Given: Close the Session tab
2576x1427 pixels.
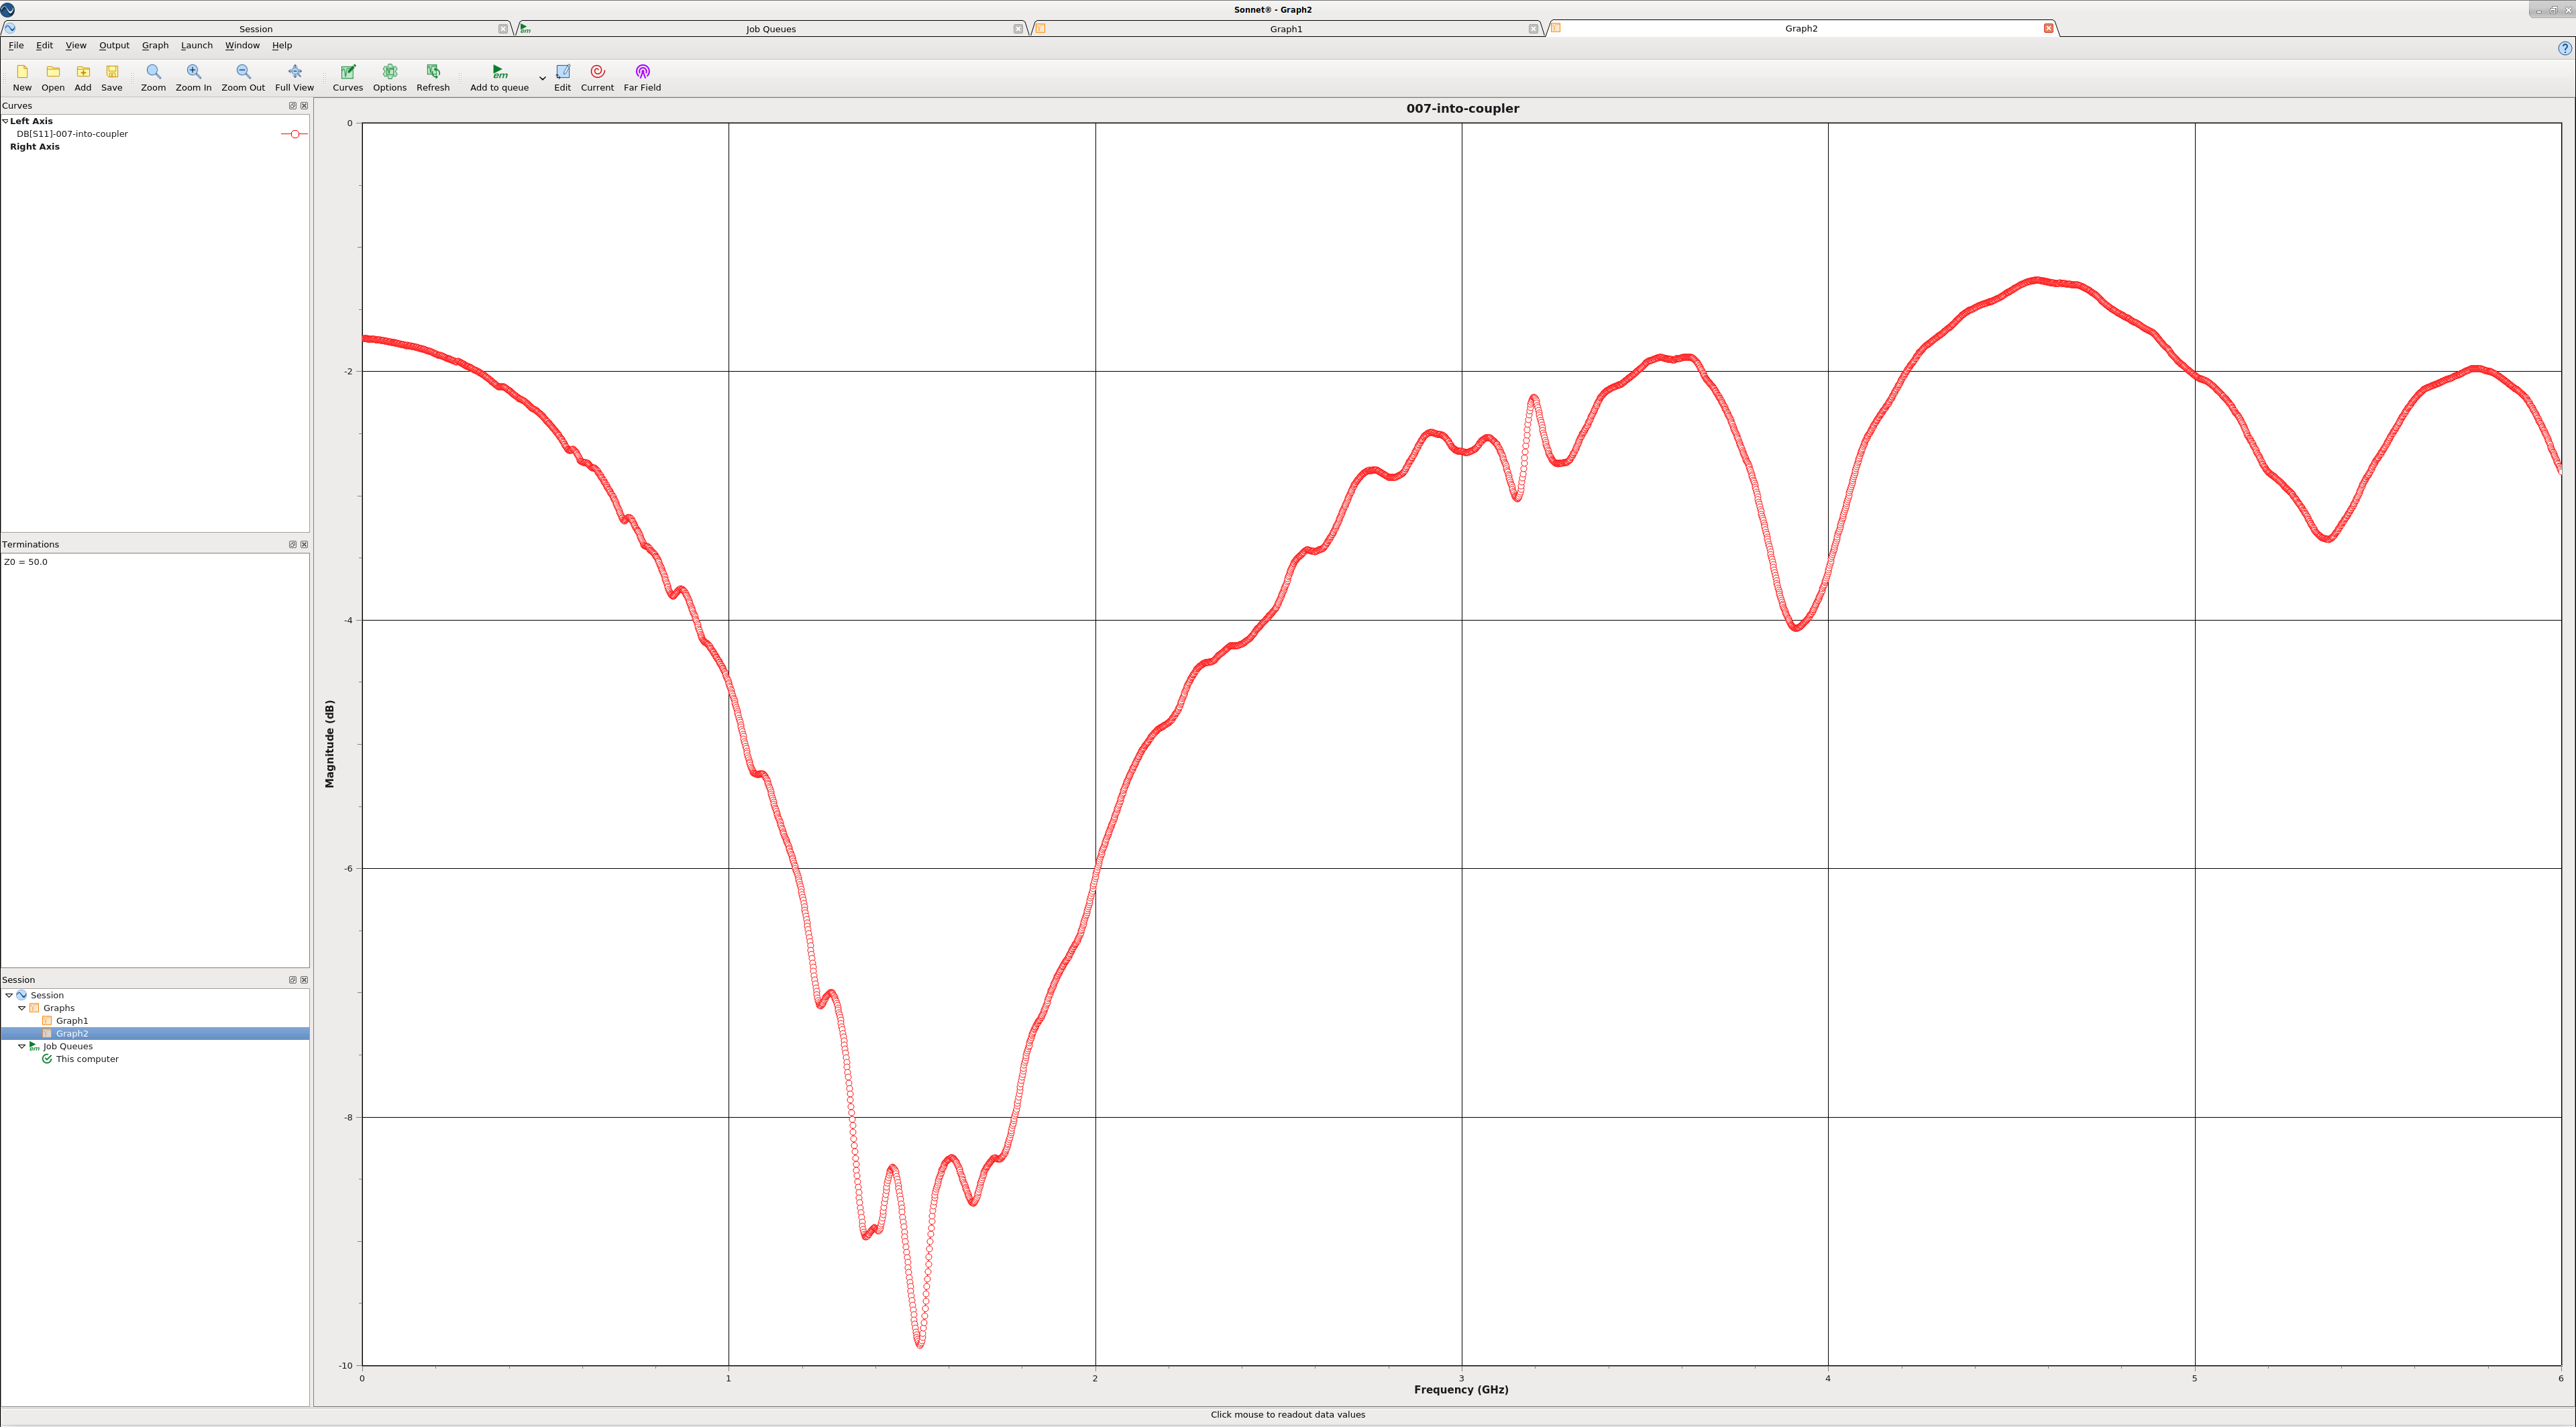Looking at the screenshot, I should coord(503,29).
